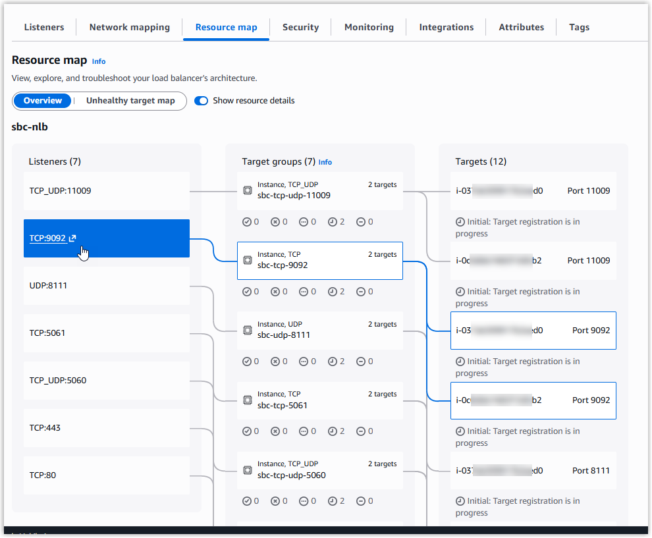Image resolution: width=652 pixels, height=538 pixels.
Task: Click the draining minus icon under sbc-udp-8111
Action: tap(360, 362)
